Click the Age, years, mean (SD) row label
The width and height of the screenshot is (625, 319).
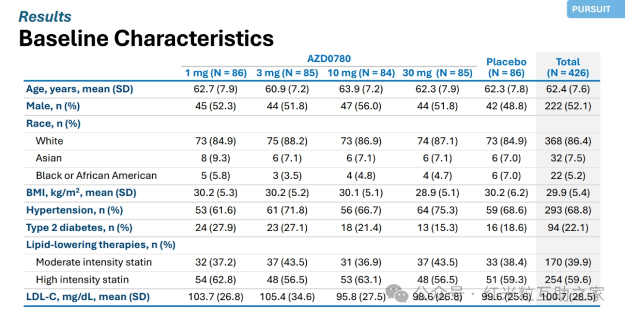coord(79,89)
